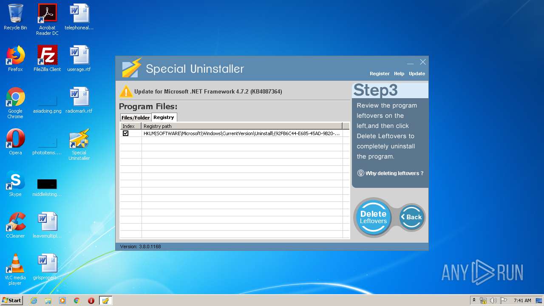
Task: Click the Registry path column header
Action: (x=242, y=126)
